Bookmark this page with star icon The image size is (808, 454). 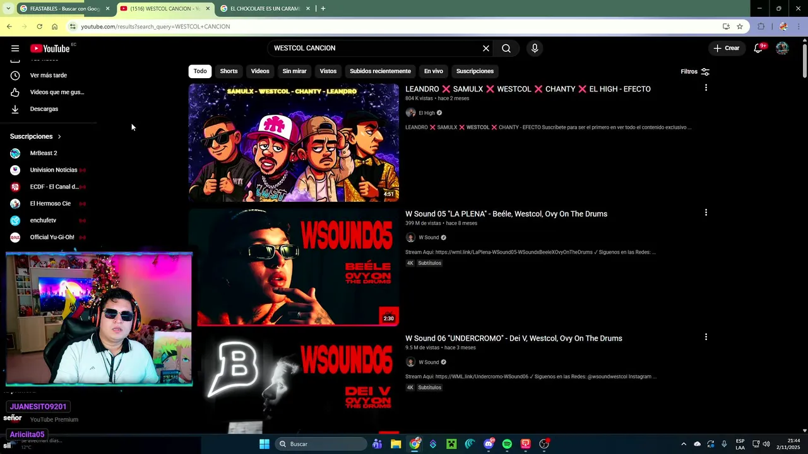coord(740,26)
